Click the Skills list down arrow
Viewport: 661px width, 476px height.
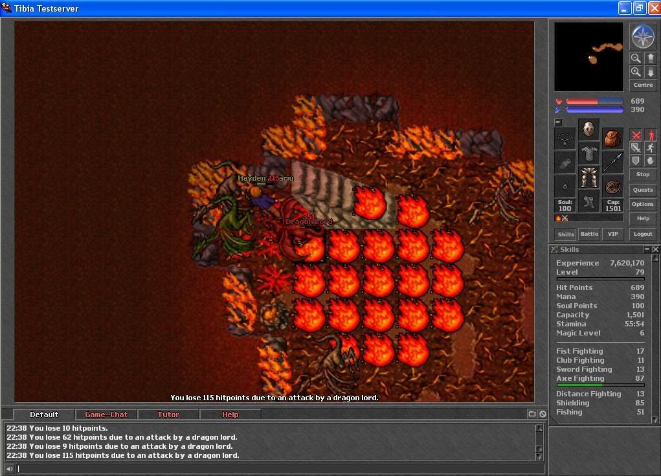pyautogui.click(x=655, y=419)
